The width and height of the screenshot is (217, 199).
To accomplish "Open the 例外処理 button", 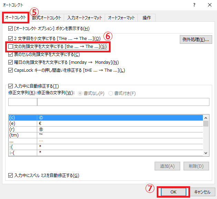I will pyautogui.click(x=196, y=40).
